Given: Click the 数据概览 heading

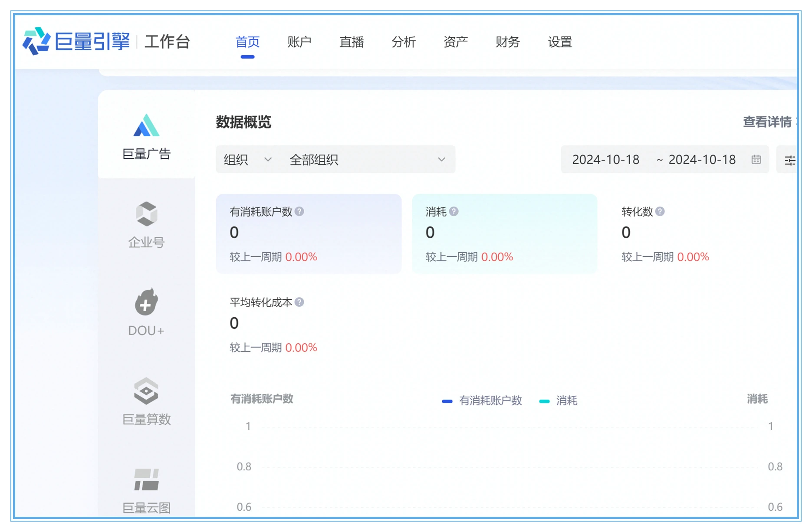Looking at the screenshot, I should pos(243,122).
